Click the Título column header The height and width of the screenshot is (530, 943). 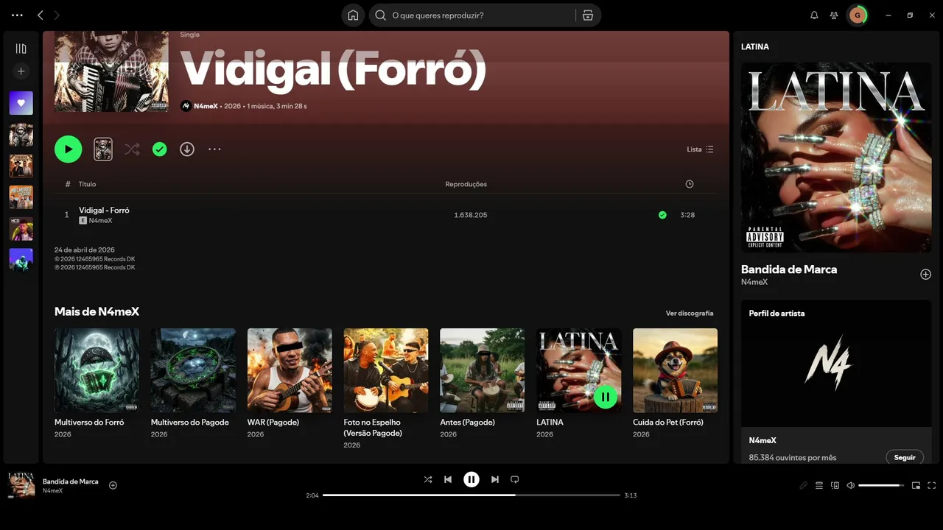(87, 184)
